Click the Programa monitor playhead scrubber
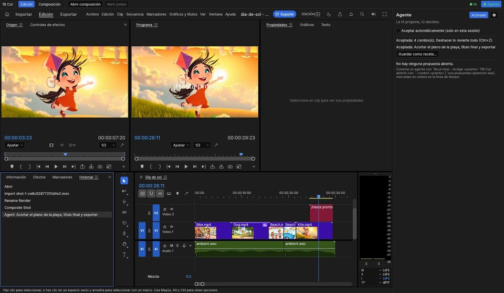The image size is (504, 293). pos(241,155)
